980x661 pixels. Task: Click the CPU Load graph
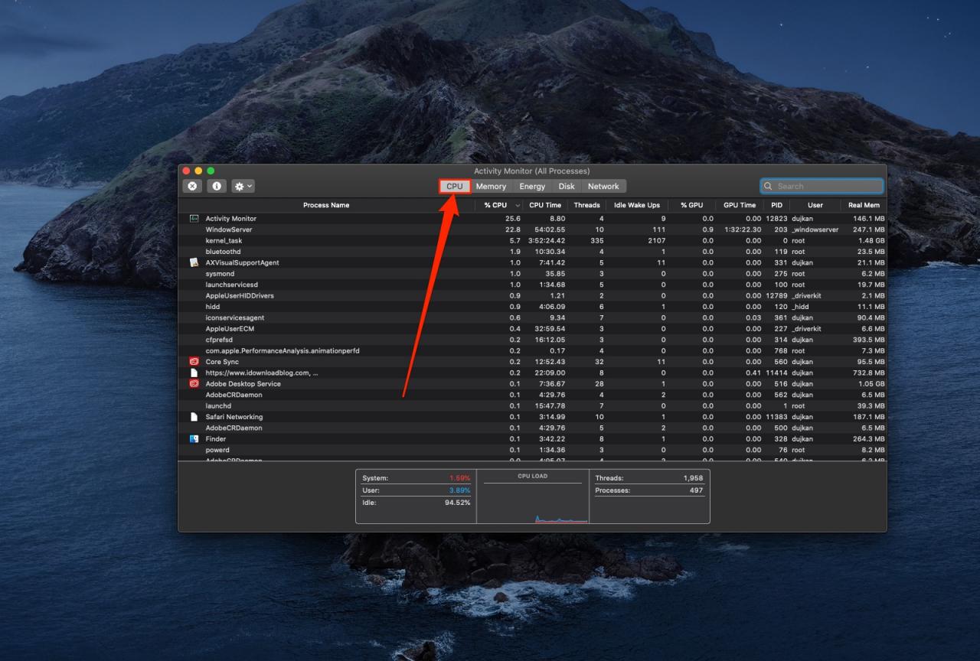(x=533, y=497)
